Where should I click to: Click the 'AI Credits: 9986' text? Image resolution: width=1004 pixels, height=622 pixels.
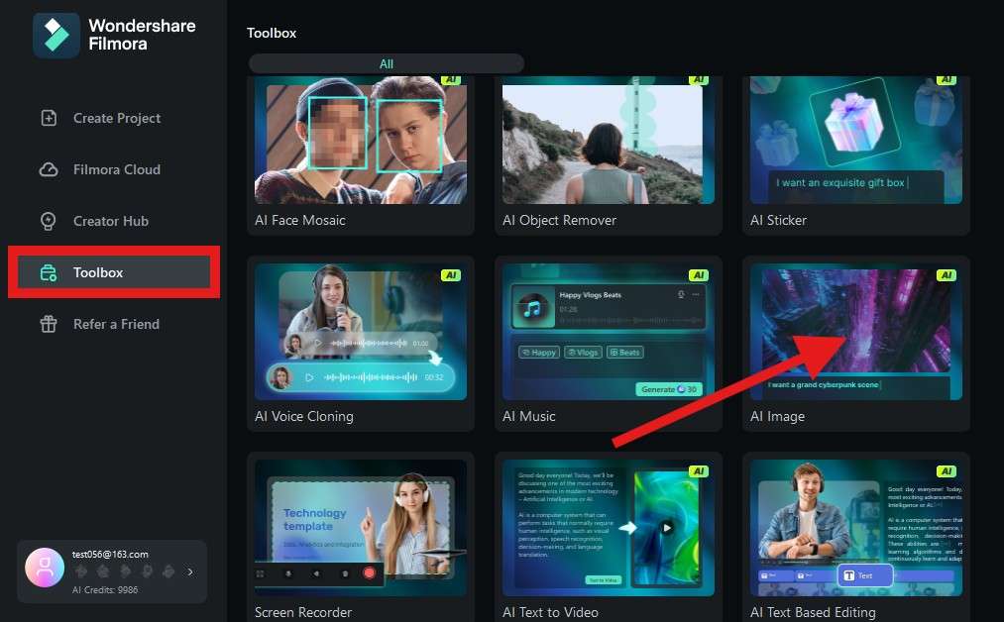[x=105, y=590]
